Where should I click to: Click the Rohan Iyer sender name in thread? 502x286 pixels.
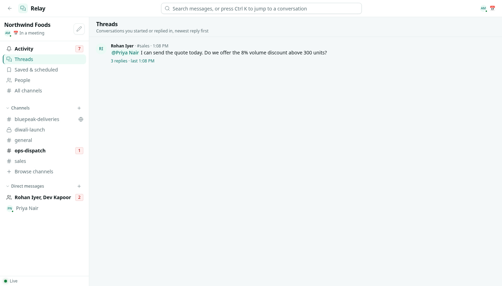pyautogui.click(x=122, y=46)
